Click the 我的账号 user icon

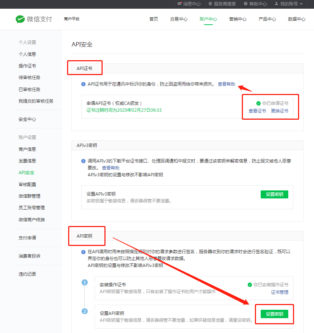click(276, 4)
